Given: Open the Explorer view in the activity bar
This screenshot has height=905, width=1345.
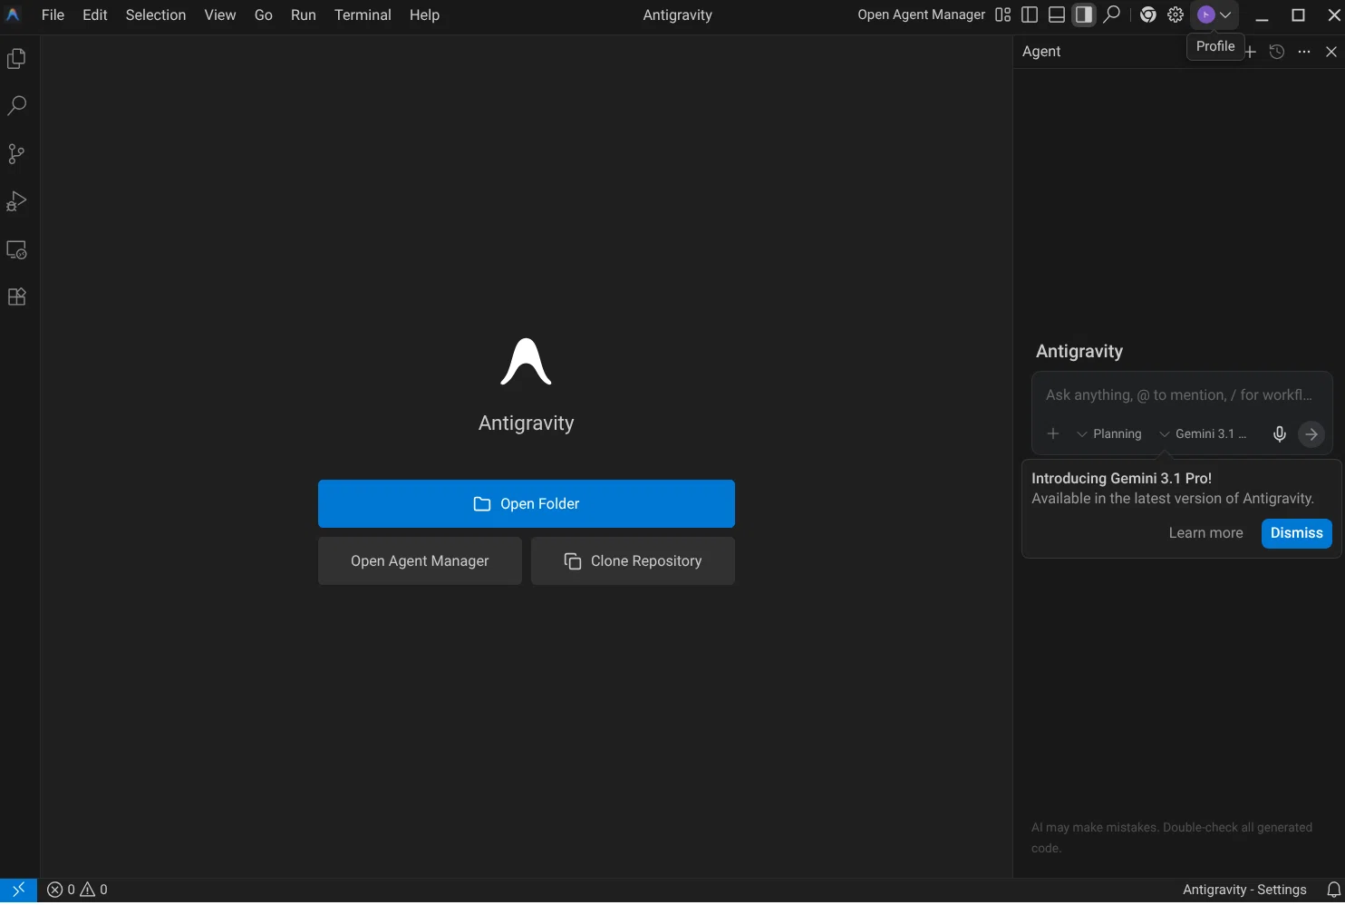Looking at the screenshot, I should coord(16,59).
